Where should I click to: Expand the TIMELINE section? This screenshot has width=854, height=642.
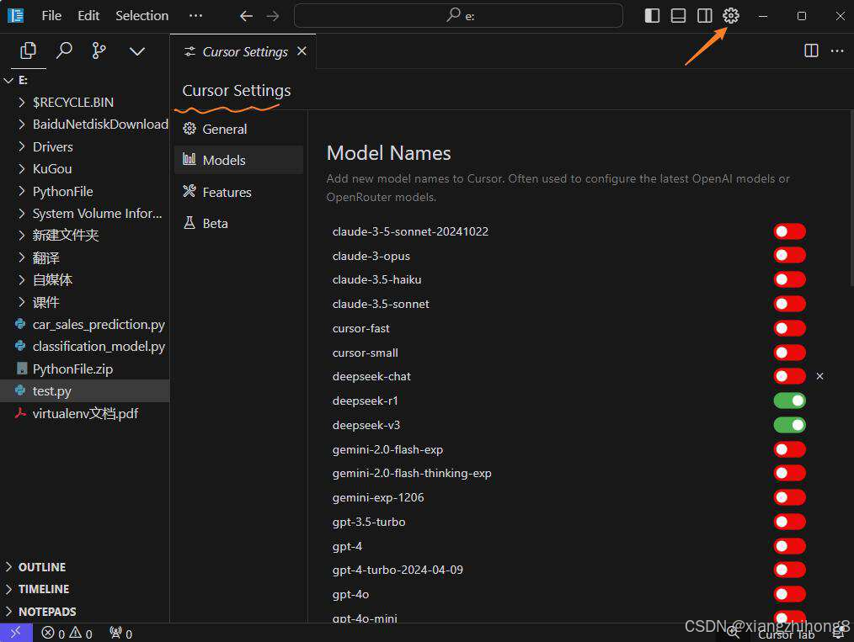[x=85, y=589]
